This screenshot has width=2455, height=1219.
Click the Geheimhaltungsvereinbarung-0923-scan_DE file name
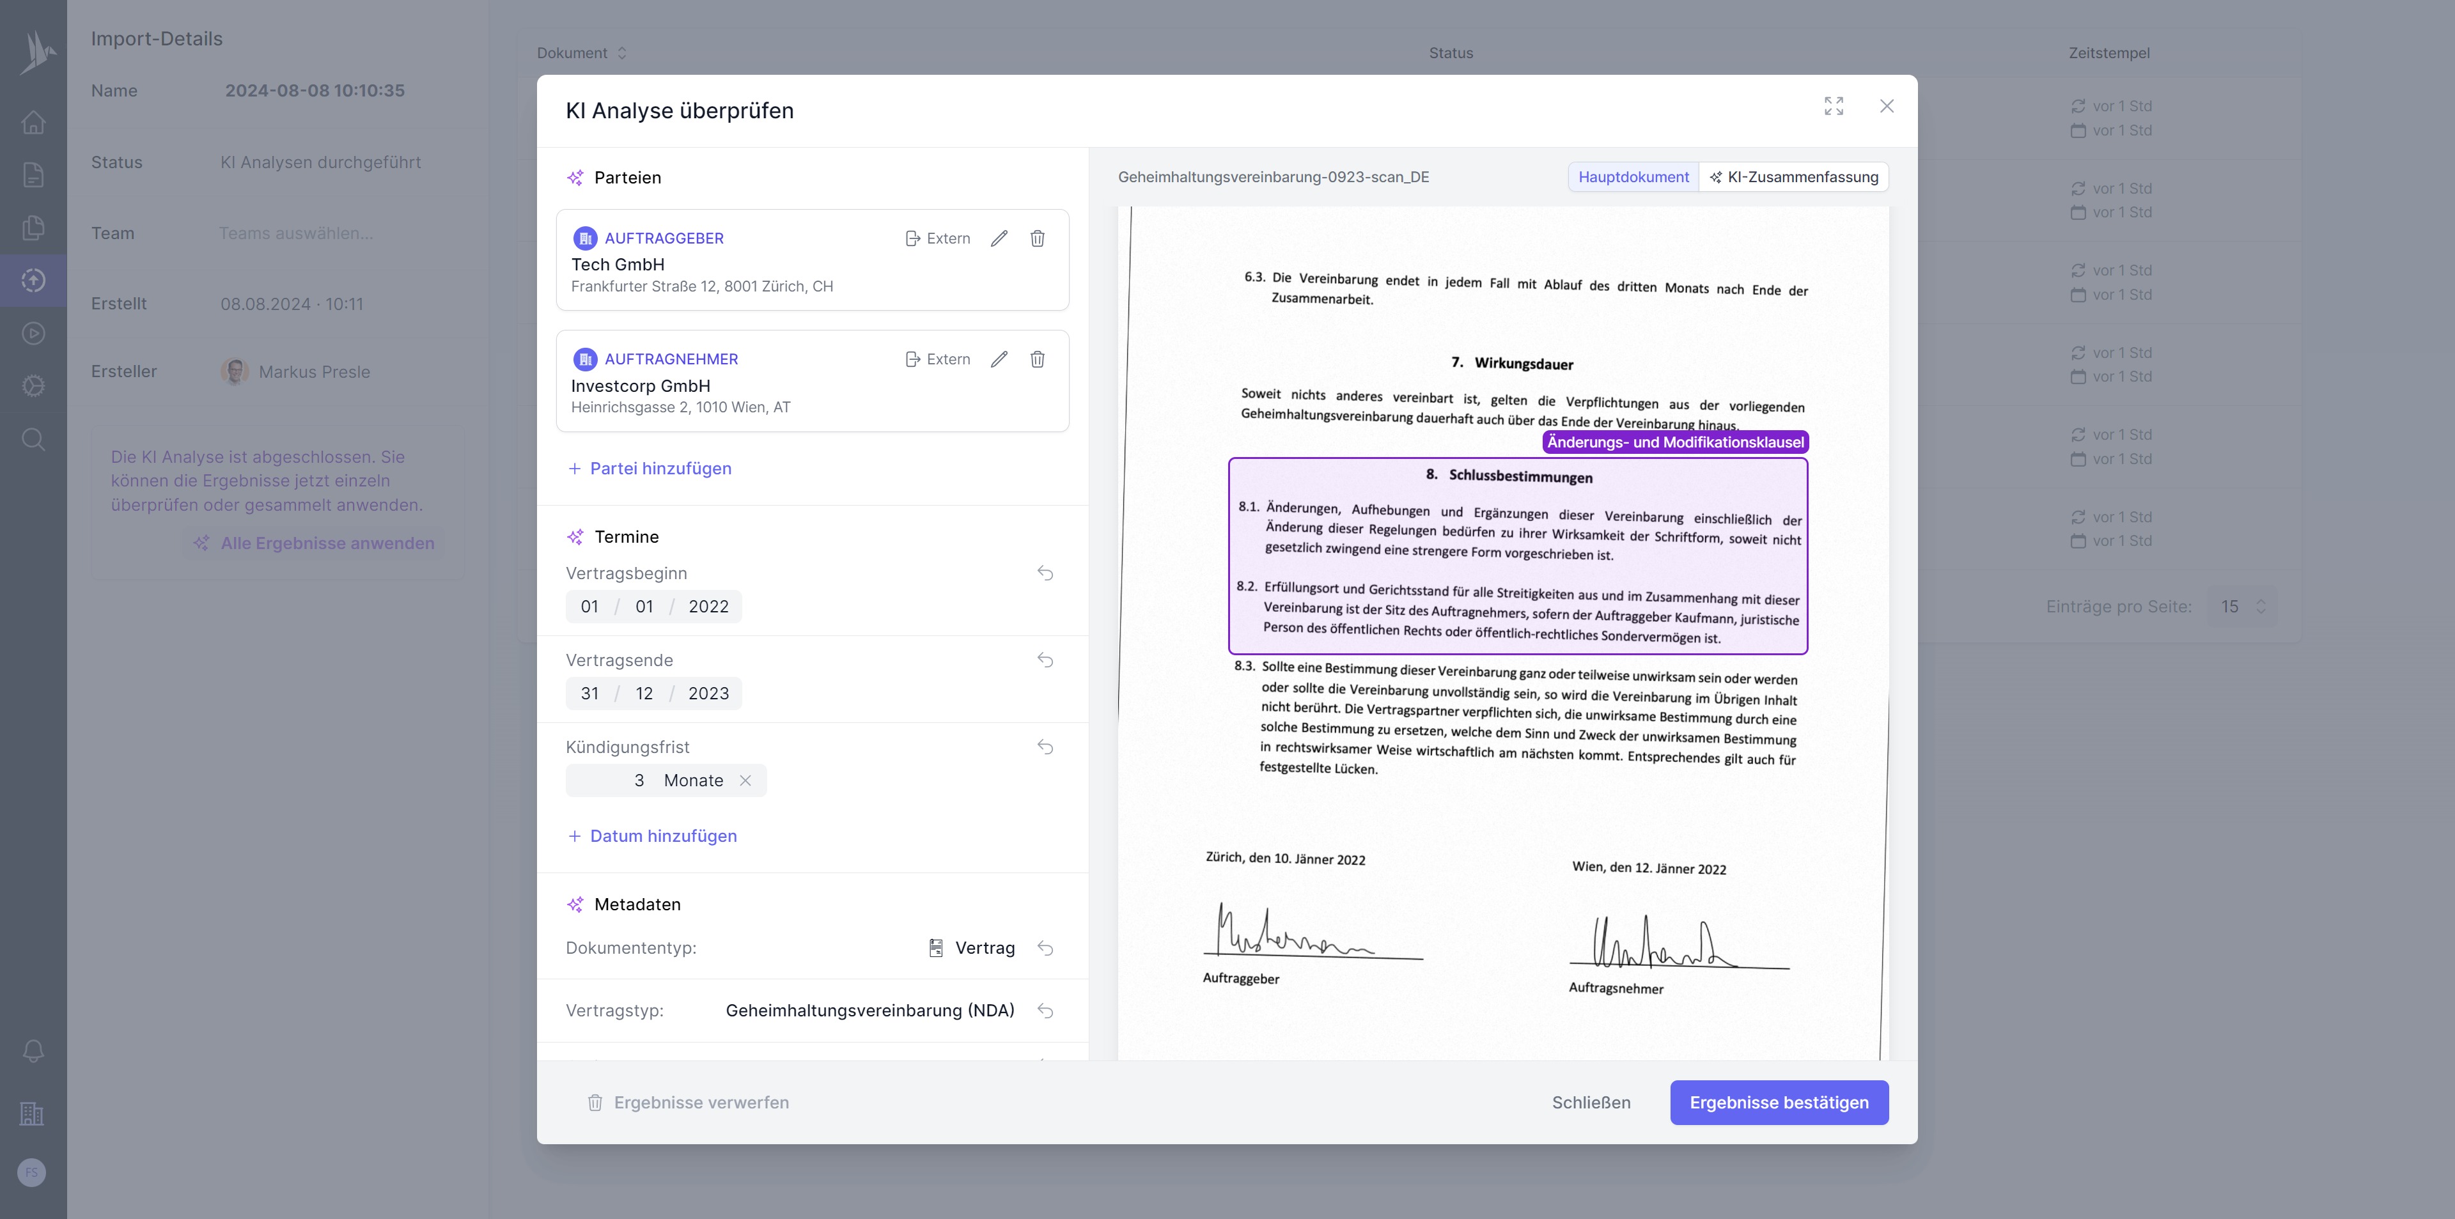pos(1274,177)
